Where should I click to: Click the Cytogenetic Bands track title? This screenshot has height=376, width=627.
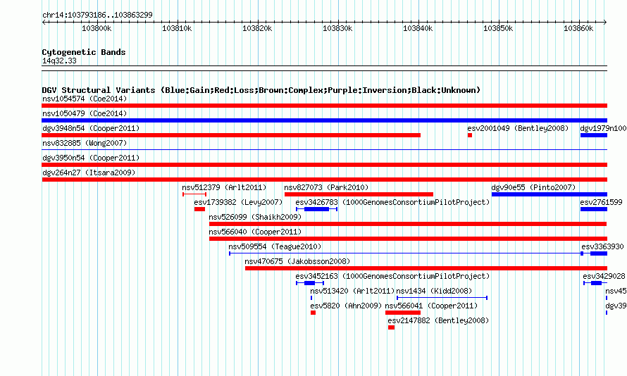click(x=84, y=52)
